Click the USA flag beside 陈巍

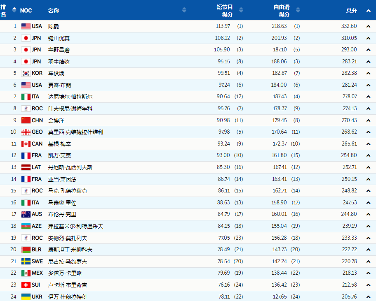25,26
